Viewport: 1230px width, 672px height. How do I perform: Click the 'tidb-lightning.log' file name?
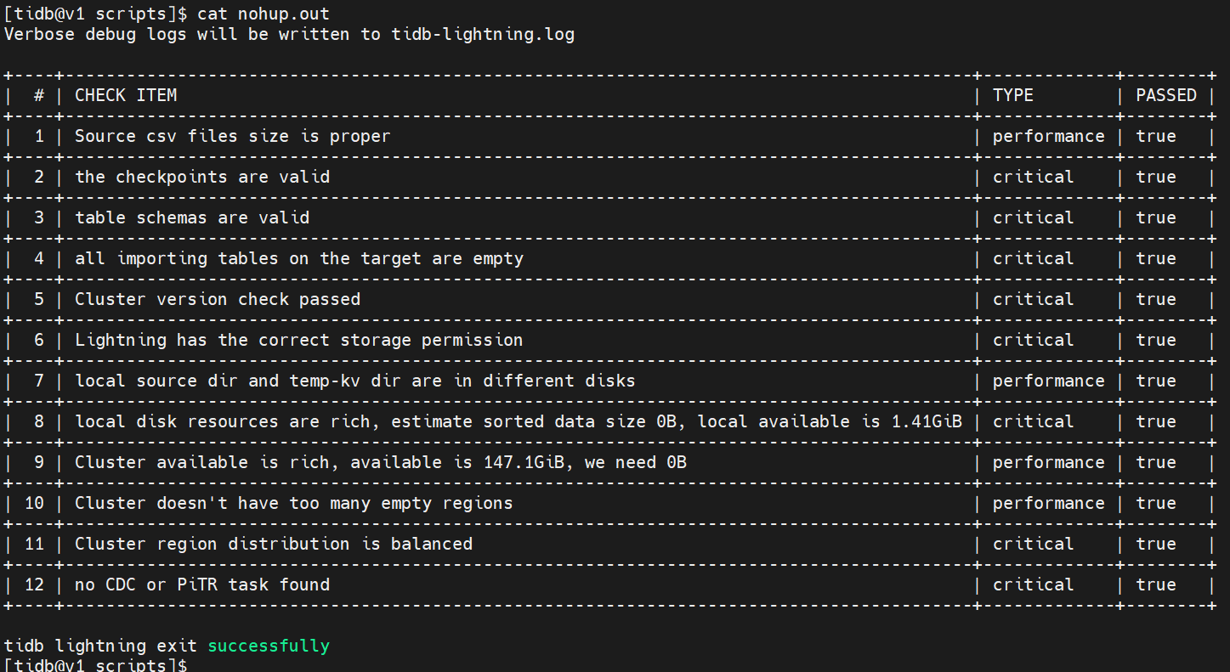(x=483, y=34)
